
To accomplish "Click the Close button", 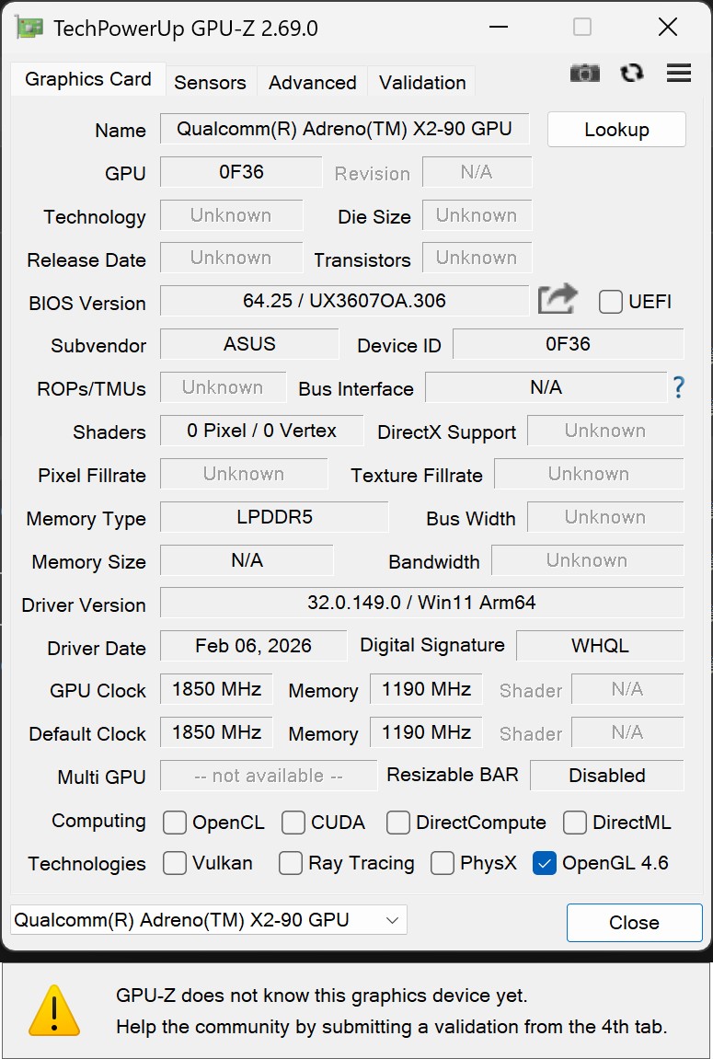I will [634, 923].
